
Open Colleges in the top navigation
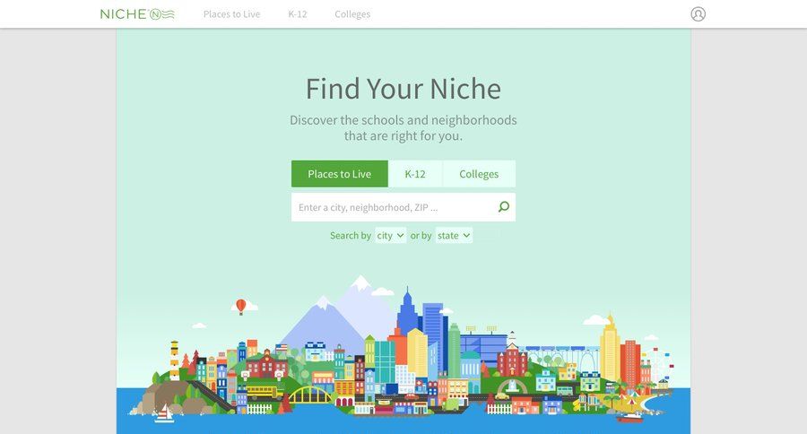352,14
